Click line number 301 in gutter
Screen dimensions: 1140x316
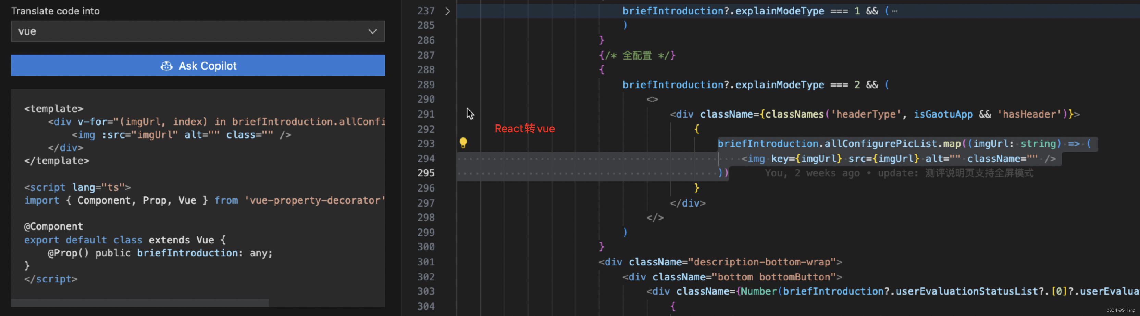[x=426, y=262]
